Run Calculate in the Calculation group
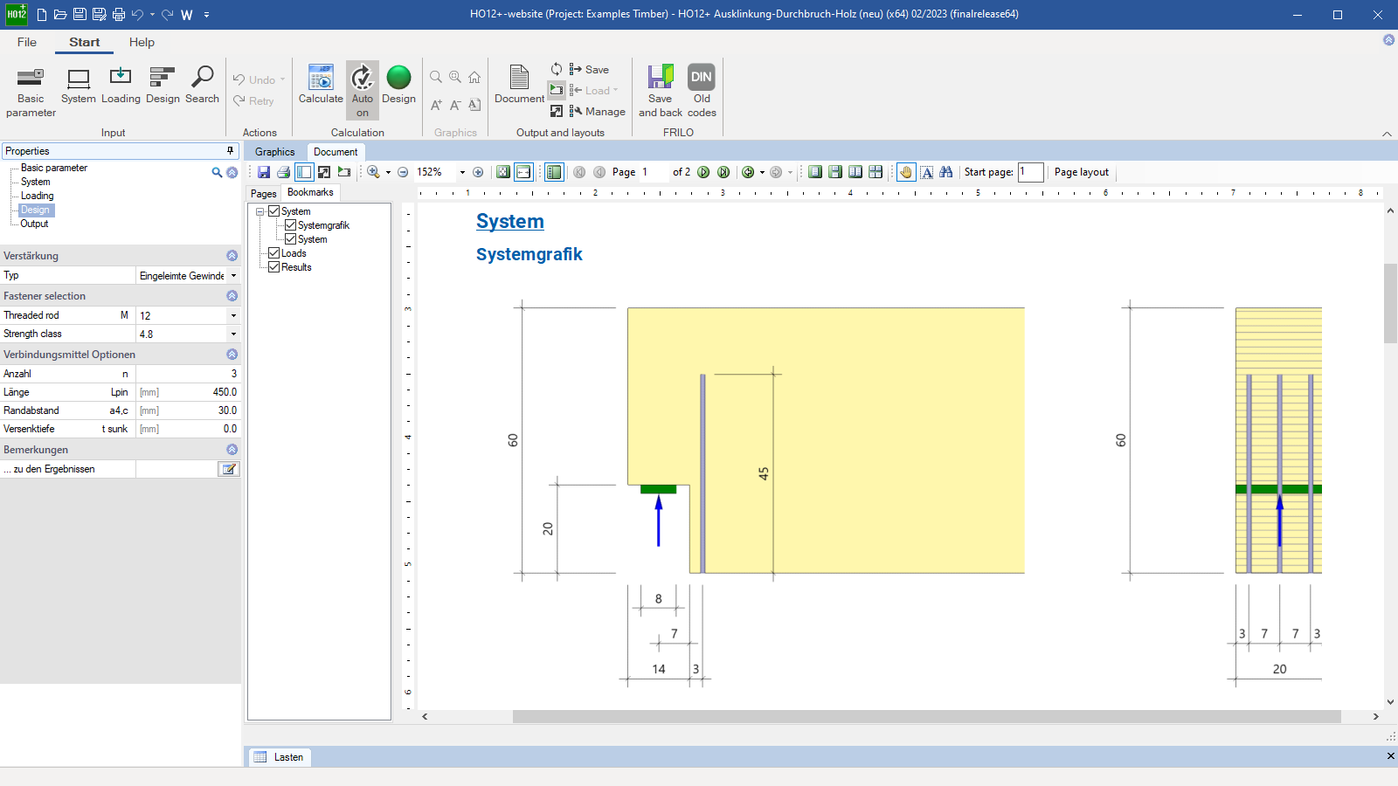The width and height of the screenshot is (1398, 786). 321,86
